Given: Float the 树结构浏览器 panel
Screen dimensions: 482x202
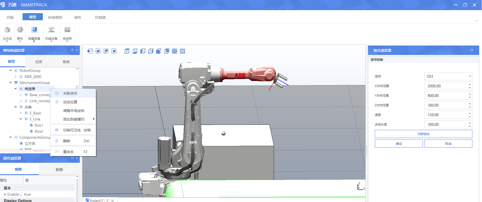Looking at the screenshot, I should [x=72, y=50].
